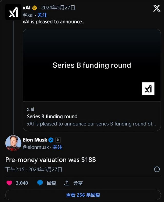Image resolution: width=164 pixels, height=202 pixels.
Task: Open the xAI profile avatar
Action: coord(13,12)
